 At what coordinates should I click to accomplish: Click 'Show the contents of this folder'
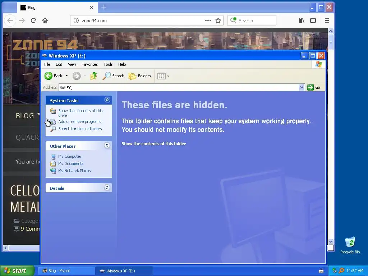pos(154,144)
